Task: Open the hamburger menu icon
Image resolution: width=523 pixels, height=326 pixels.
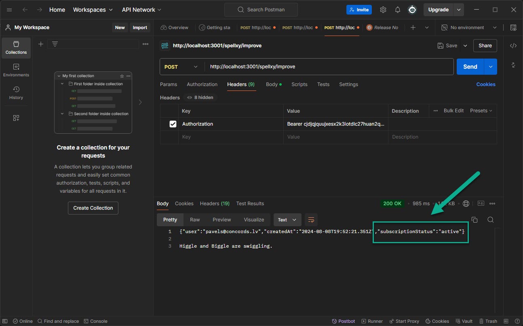Action: (x=9, y=10)
